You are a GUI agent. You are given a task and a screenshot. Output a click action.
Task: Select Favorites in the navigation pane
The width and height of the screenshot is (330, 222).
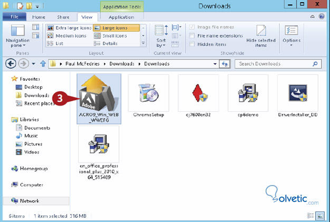coord(26,79)
